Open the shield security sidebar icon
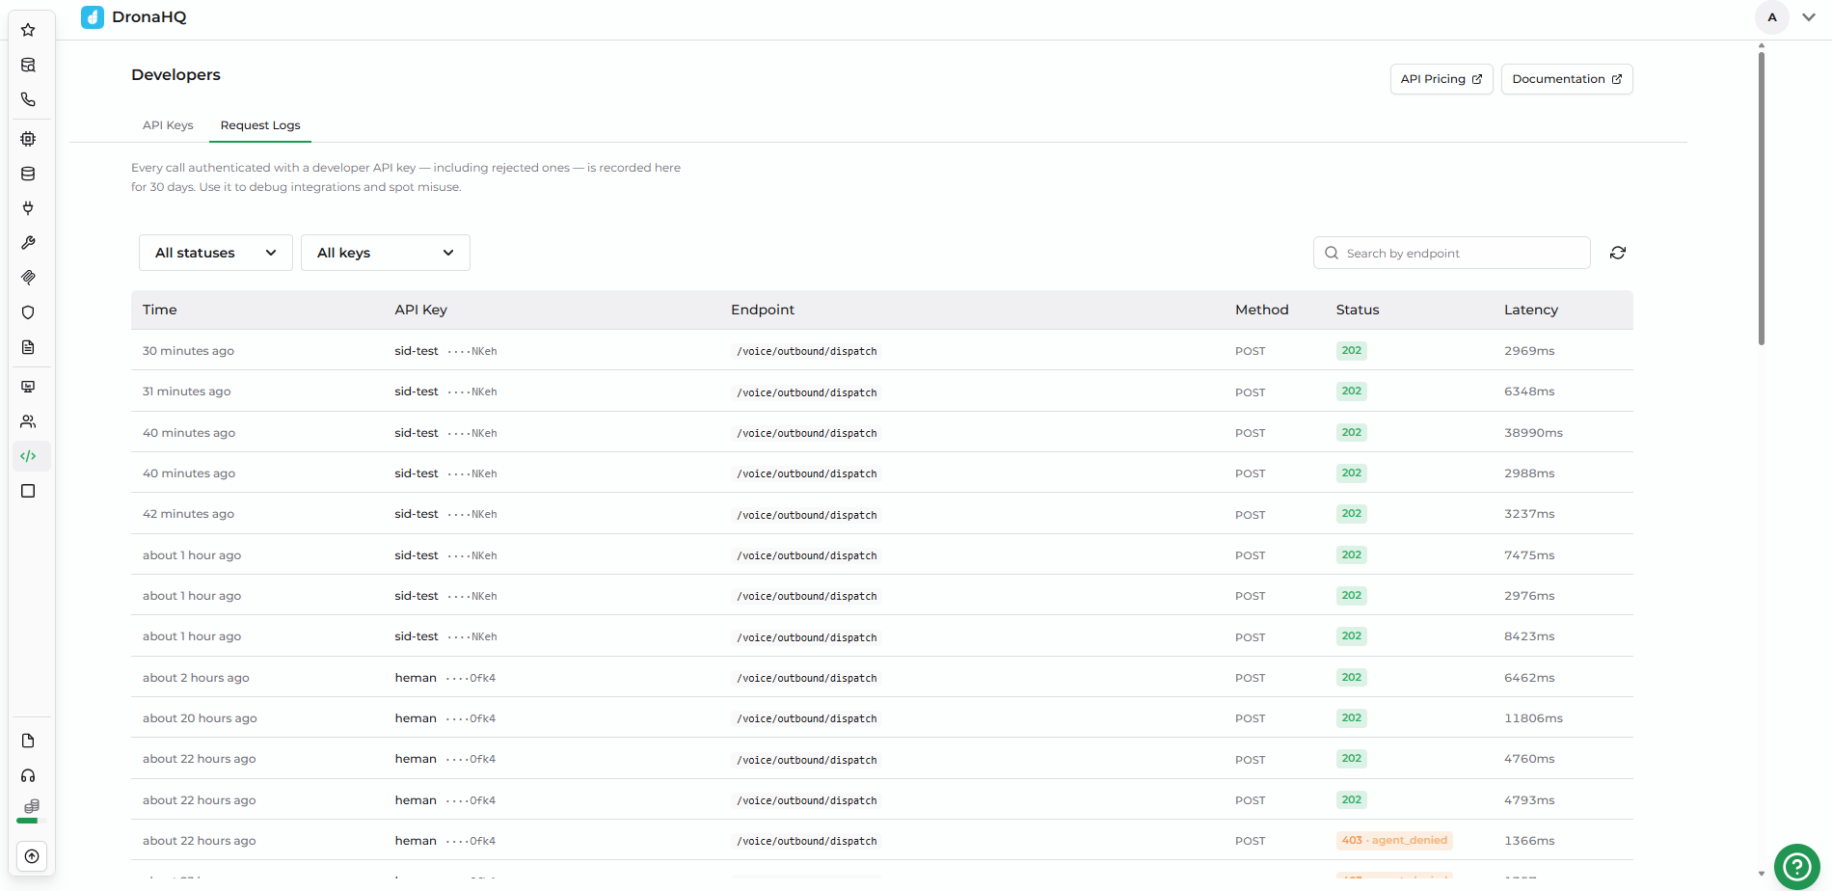Viewport: 1832px width, 891px height. [x=28, y=312]
